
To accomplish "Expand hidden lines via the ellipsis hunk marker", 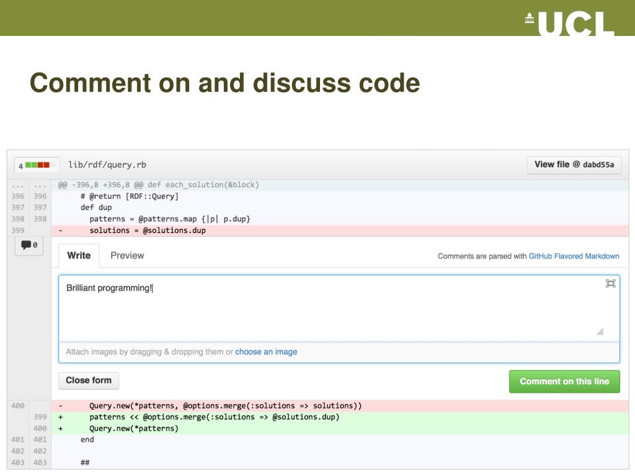I will pyautogui.click(x=18, y=185).
